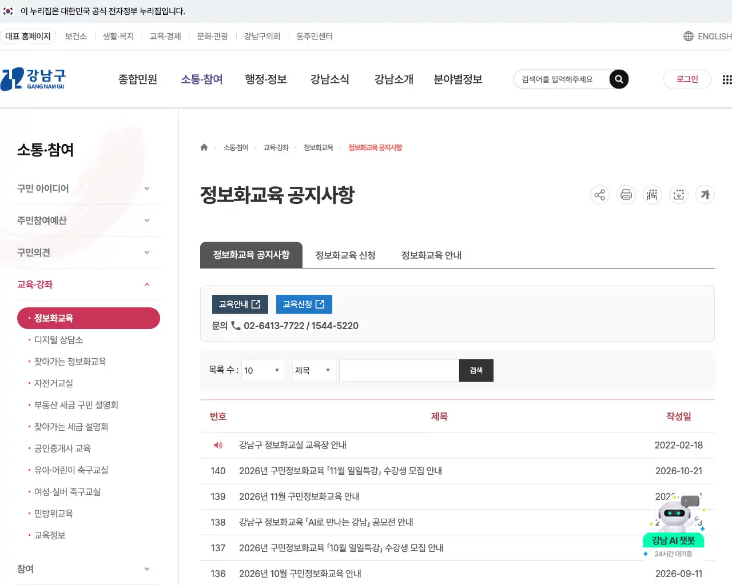732x585 pixels.
Task: Click the Gangnam-gu logo
Action: 33,79
